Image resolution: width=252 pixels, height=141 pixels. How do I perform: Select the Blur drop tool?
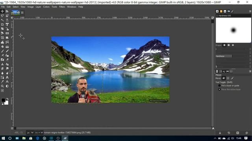[2, 73]
